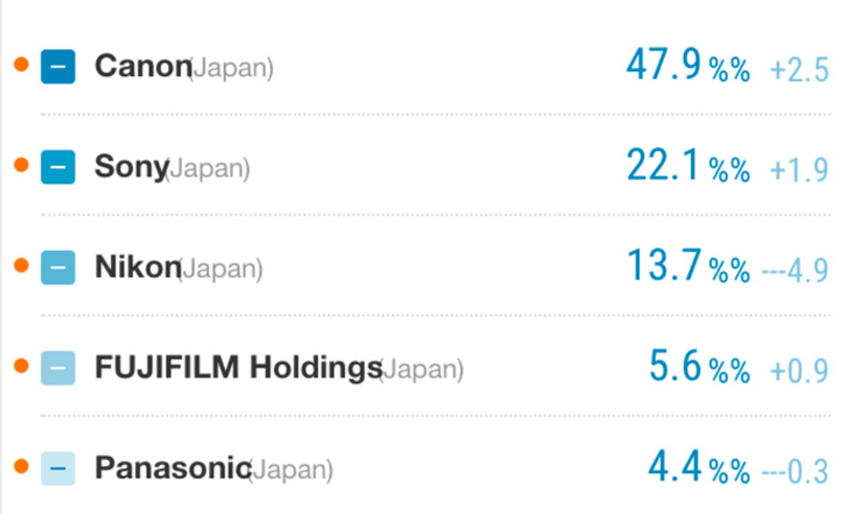Screen dimensions: 863x514
Task: Click Canon's 47.9 market share value
Action: (663, 65)
